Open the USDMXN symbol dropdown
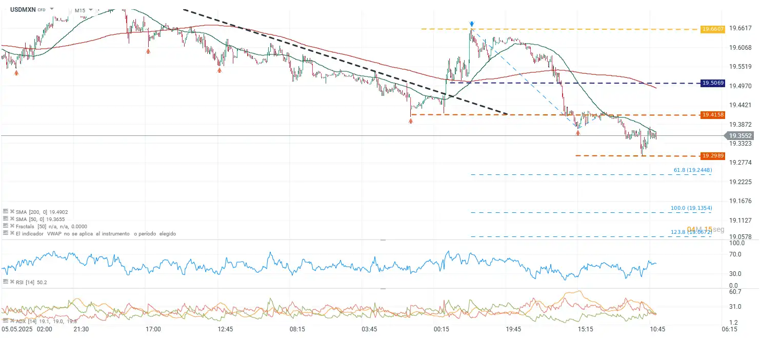This screenshot has height=338, width=760. (51, 10)
